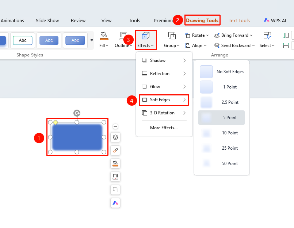Image resolution: width=294 pixels, height=228 pixels.
Task: Apply 1 Point soft edge
Action: click(x=222, y=87)
